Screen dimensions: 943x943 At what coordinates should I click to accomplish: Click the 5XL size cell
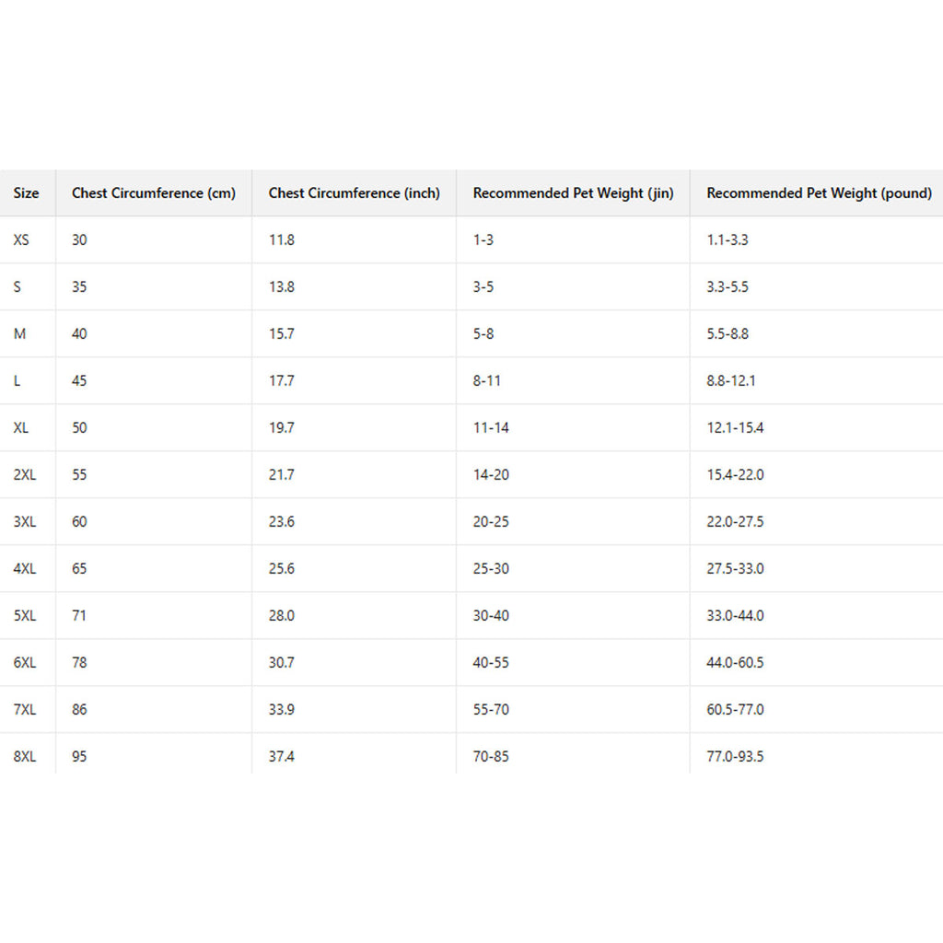[x=25, y=615]
